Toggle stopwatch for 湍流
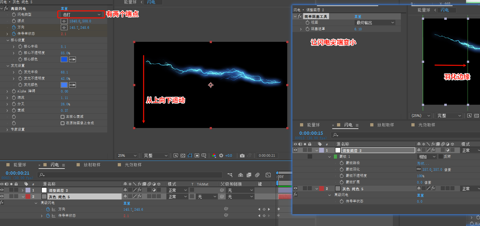 point(14,98)
